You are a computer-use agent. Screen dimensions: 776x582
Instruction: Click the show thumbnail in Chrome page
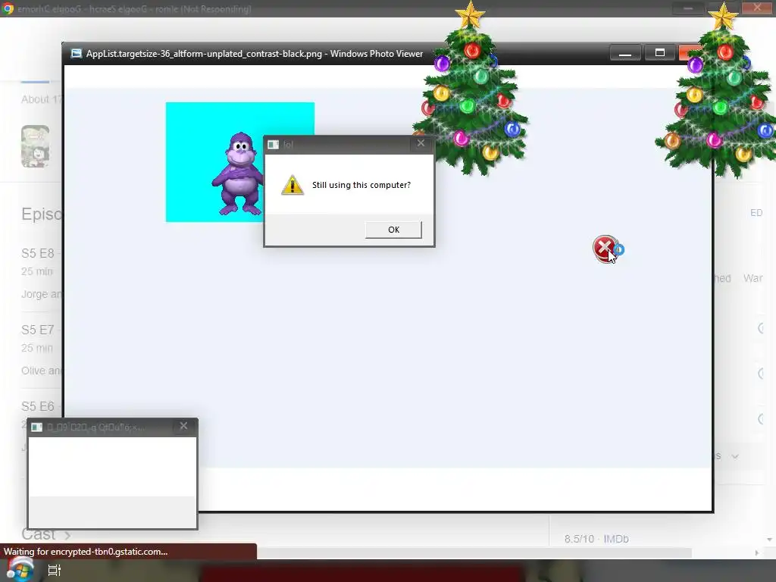point(35,146)
